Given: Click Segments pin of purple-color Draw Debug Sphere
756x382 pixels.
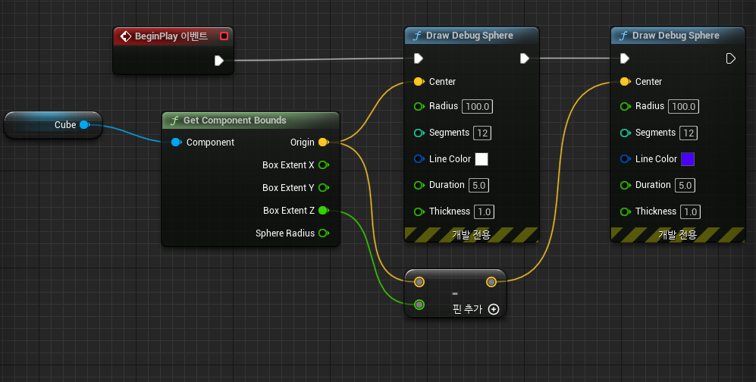Looking at the screenshot, I should [x=626, y=133].
